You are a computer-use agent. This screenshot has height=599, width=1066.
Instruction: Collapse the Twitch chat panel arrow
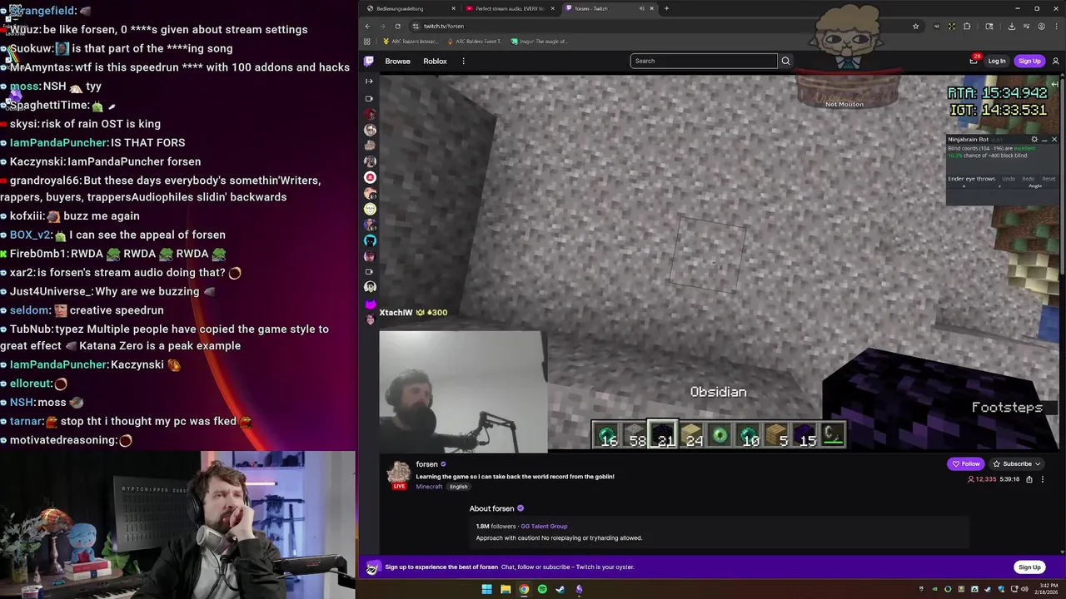(x=1054, y=84)
